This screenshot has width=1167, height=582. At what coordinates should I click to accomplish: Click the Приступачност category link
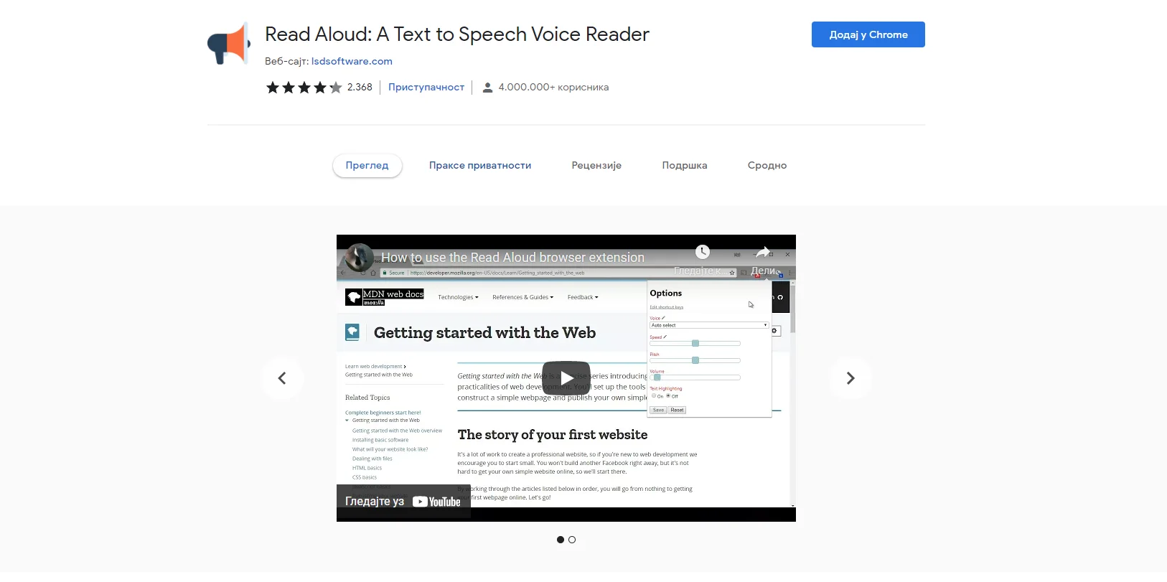tap(426, 88)
